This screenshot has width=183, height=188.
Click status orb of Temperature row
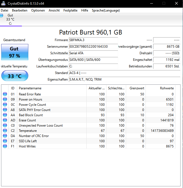click(x=5, y=130)
